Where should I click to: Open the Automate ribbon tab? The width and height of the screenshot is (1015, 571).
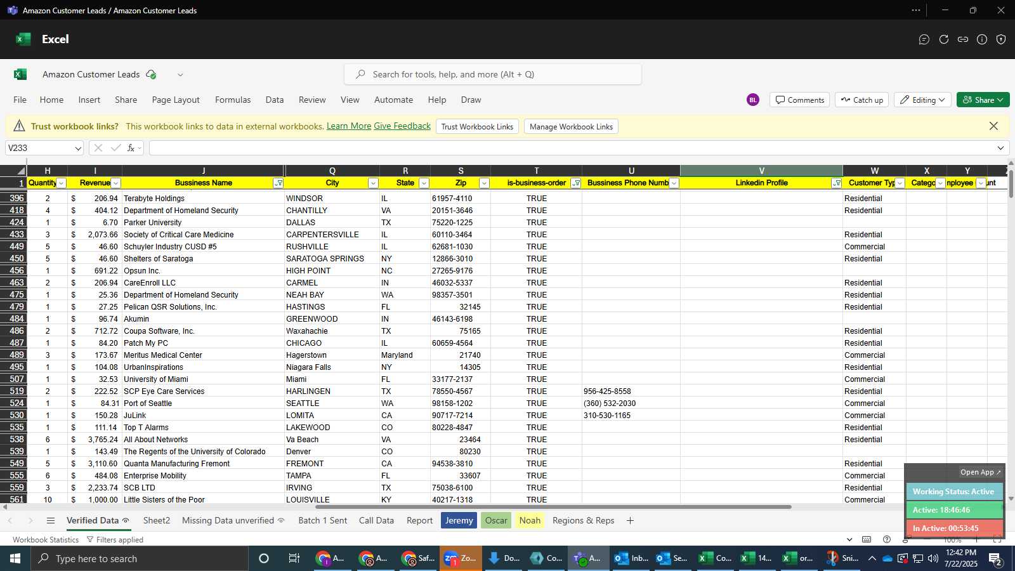tap(393, 100)
